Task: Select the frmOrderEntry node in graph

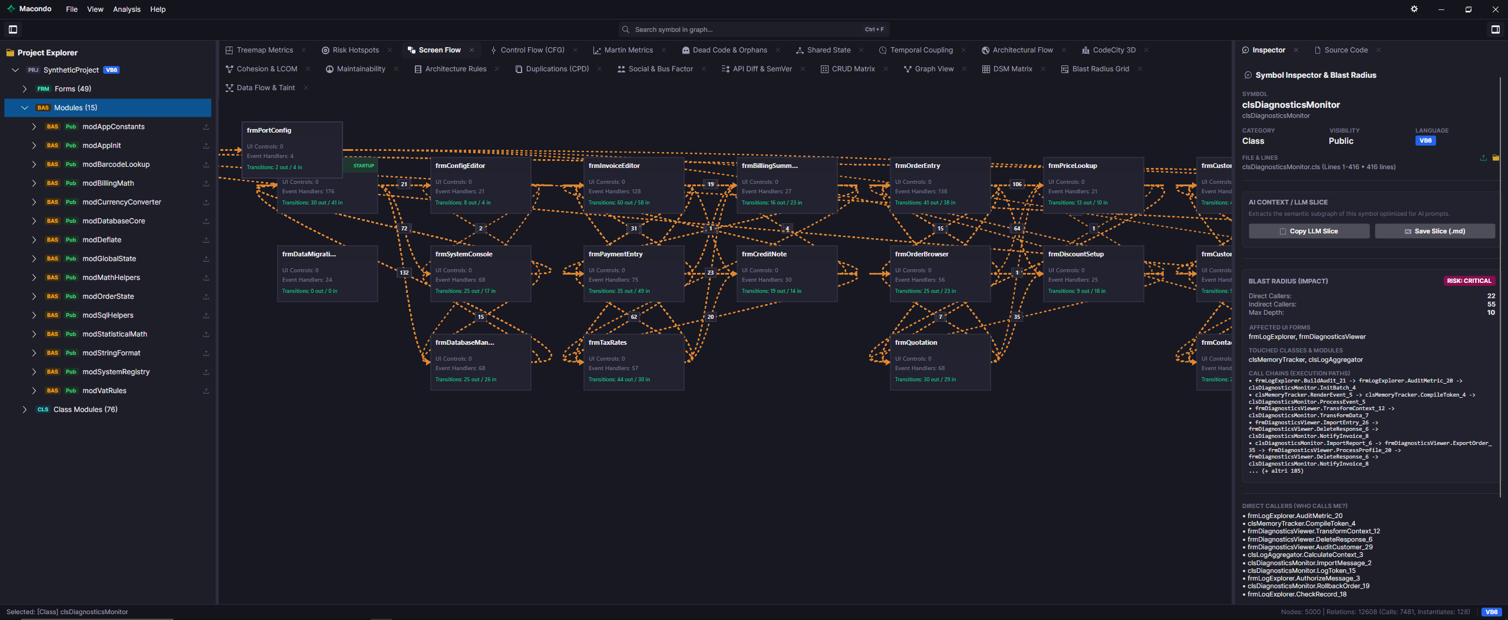Action: 940,185
